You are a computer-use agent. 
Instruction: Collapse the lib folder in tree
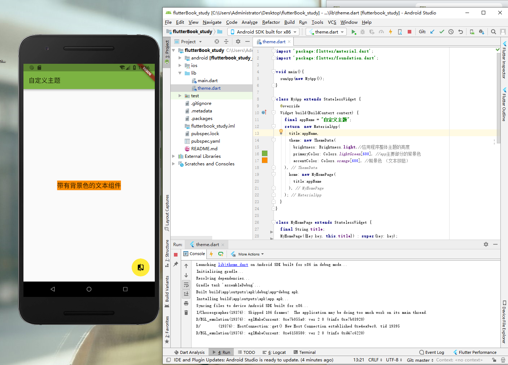point(180,73)
